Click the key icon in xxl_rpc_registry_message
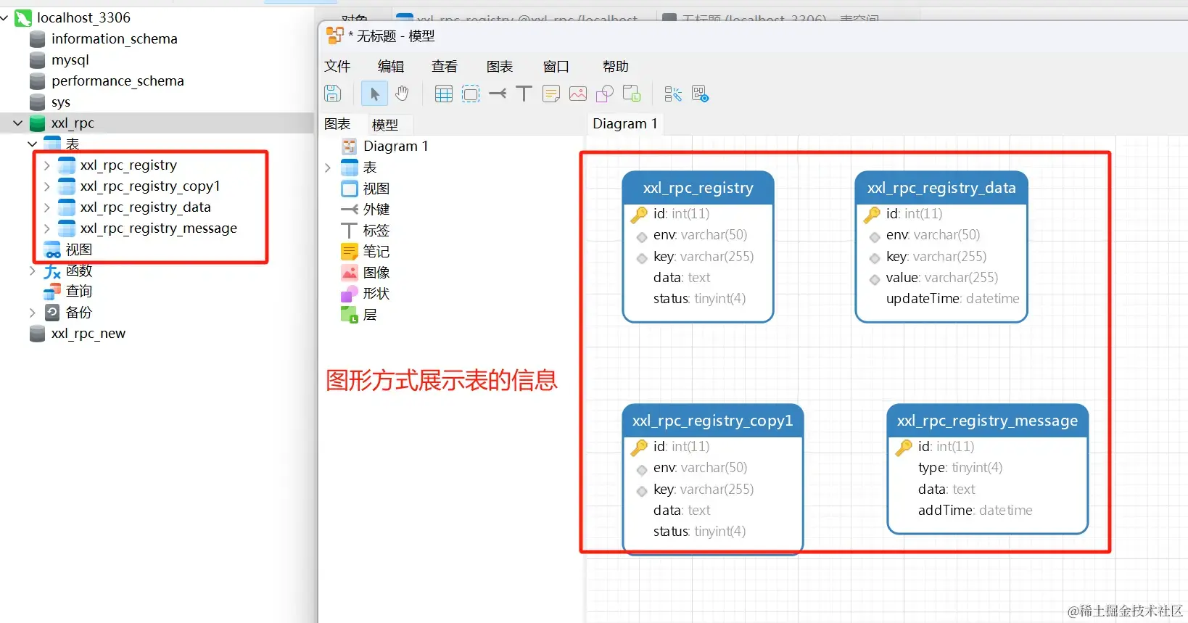 pyautogui.click(x=904, y=447)
